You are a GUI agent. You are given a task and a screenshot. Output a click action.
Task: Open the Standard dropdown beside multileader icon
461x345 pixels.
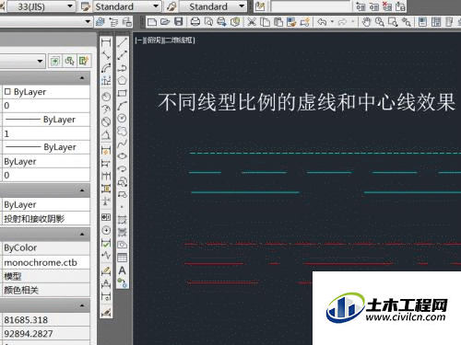(x=242, y=6)
